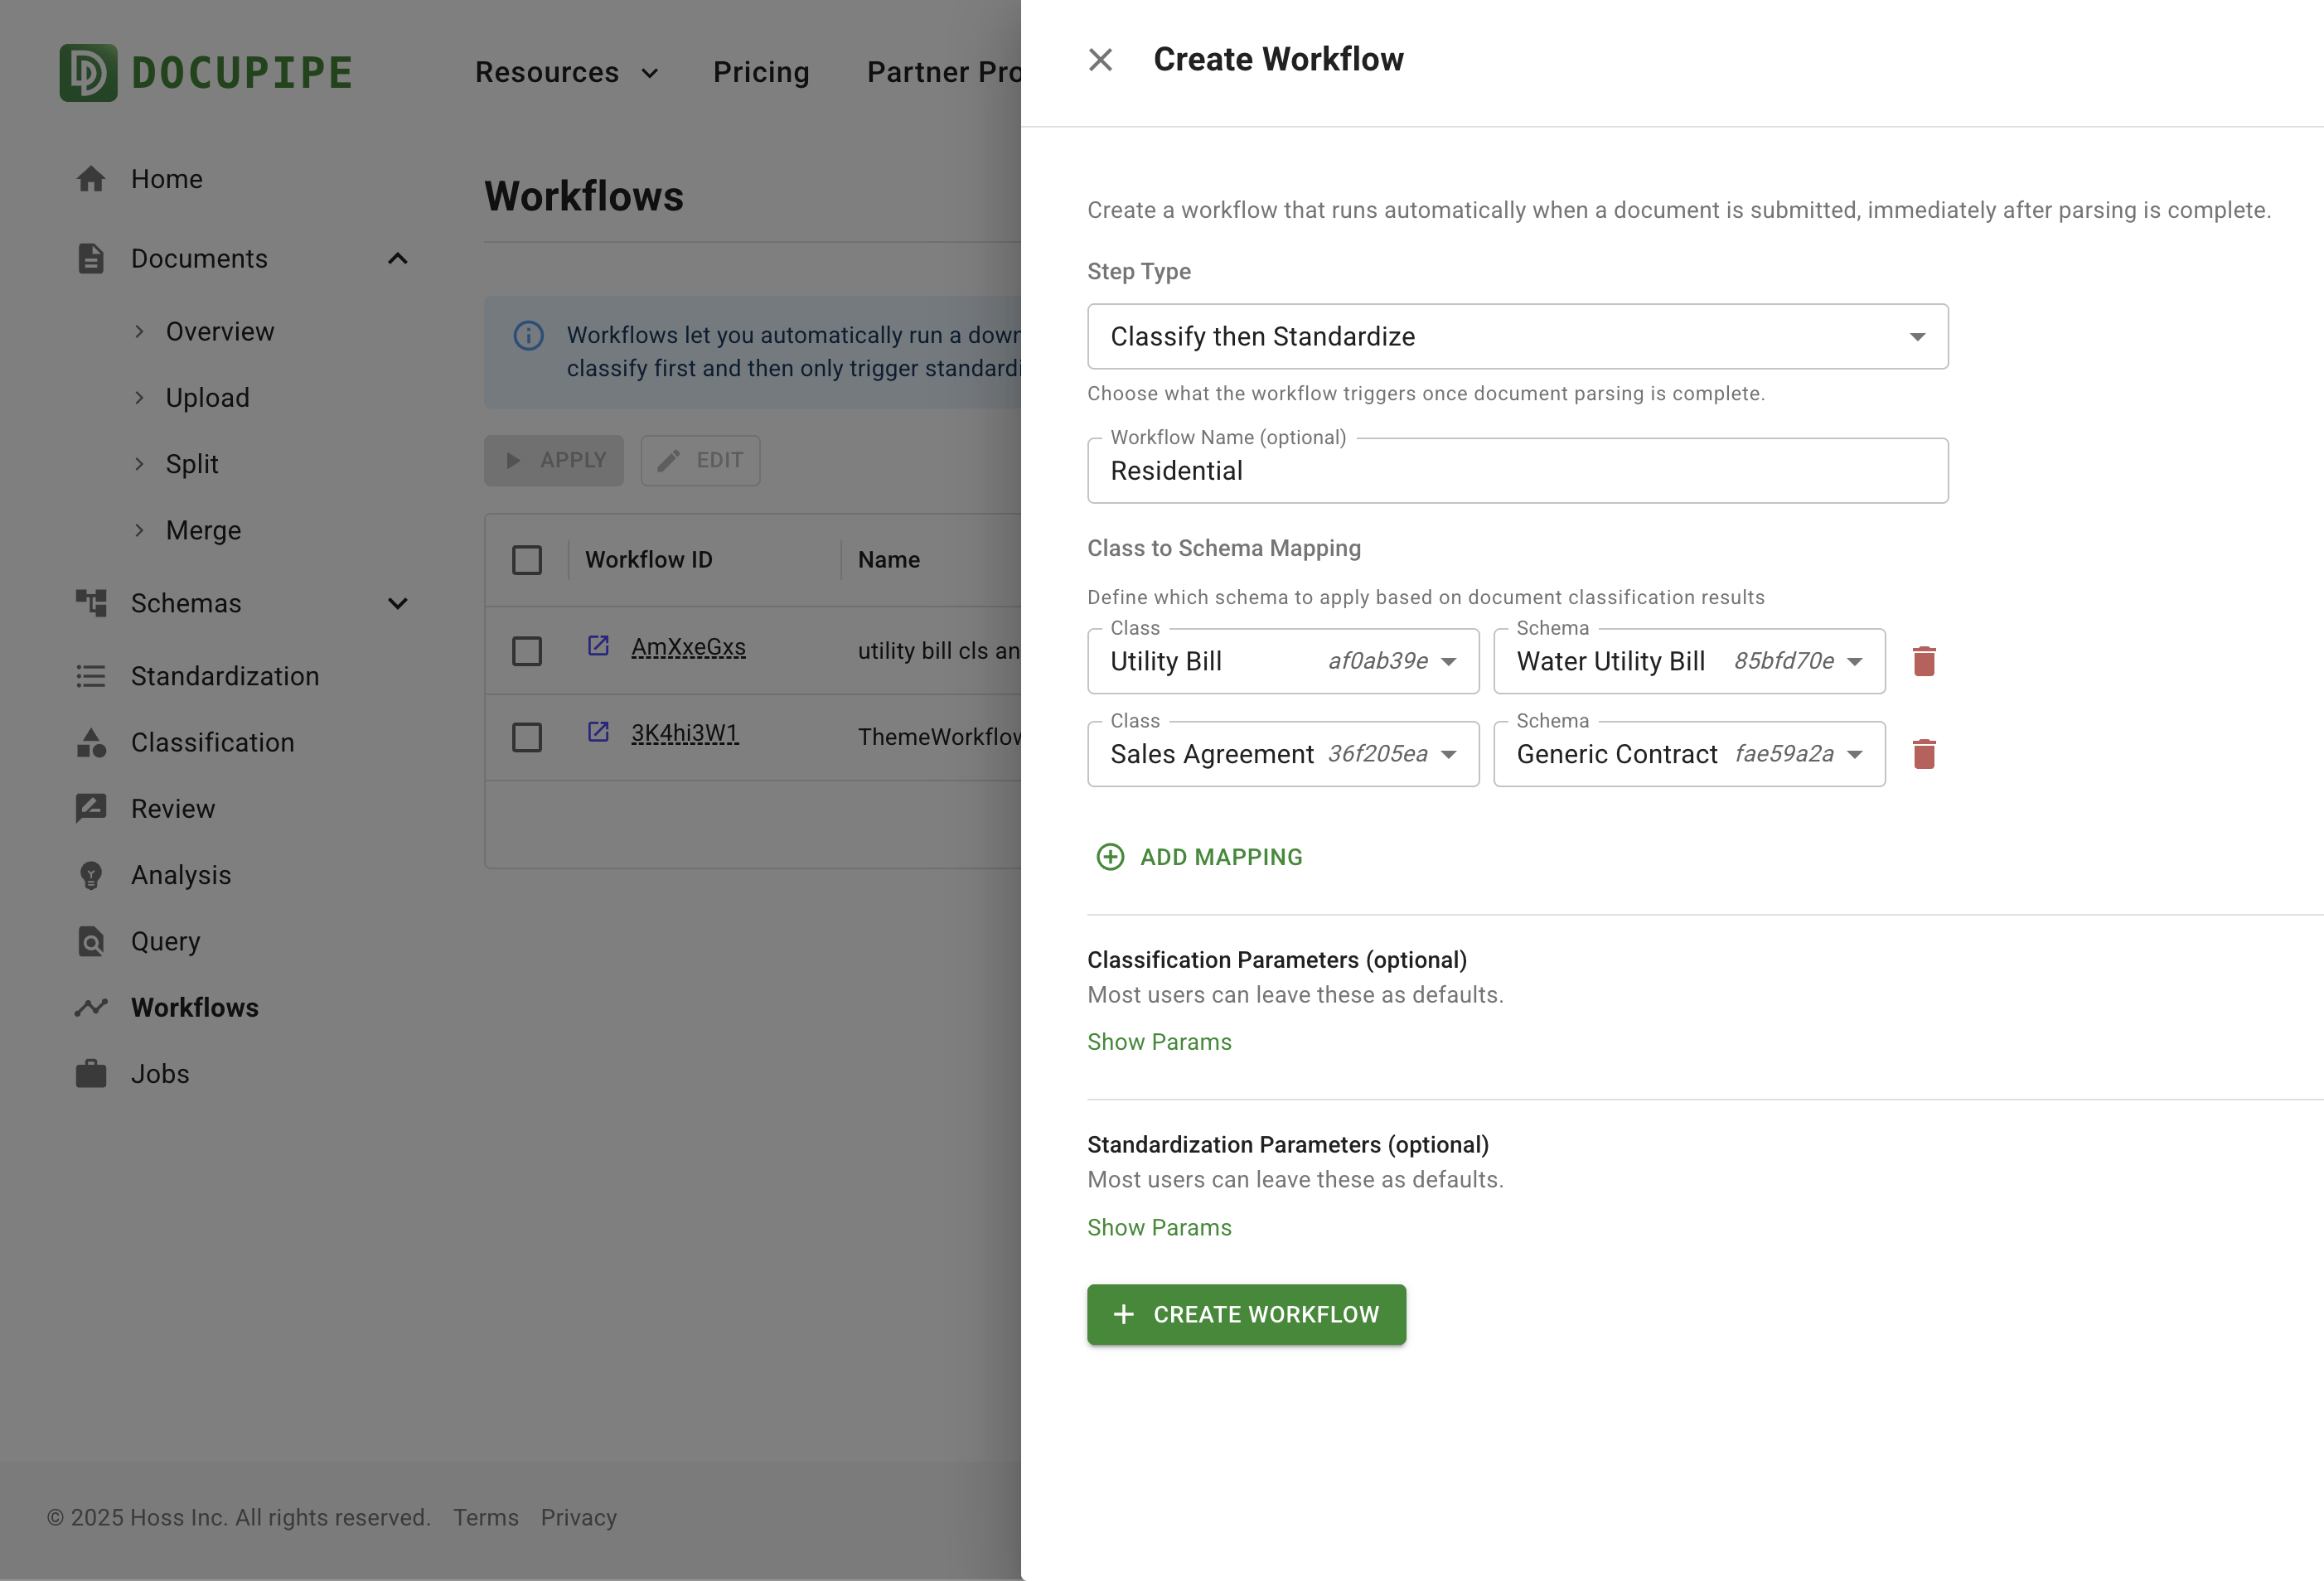
Task: Open the Query magnifier icon
Action: [x=92, y=941]
